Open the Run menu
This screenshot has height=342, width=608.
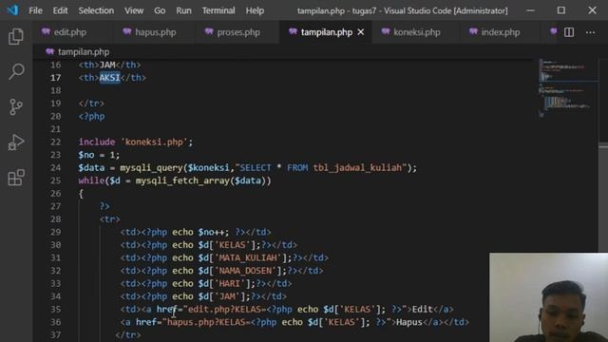pyautogui.click(x=183, y=10)
